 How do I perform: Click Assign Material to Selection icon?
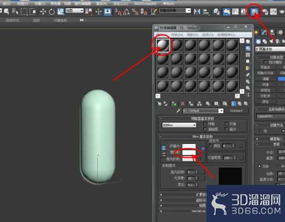tap(174, 104)
